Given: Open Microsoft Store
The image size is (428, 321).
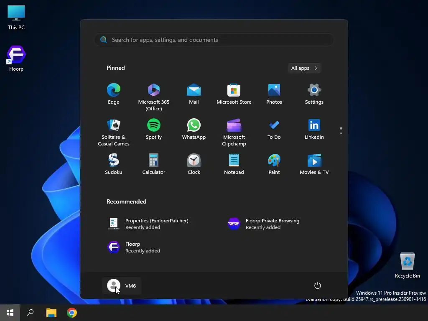Looking at the screenshot, I should click(234, 94).
